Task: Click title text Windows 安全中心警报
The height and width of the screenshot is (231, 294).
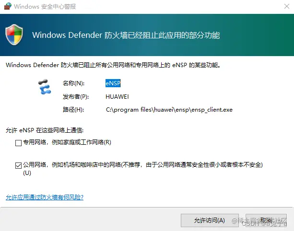Action: pyautogui.click(x=45, y=6)
